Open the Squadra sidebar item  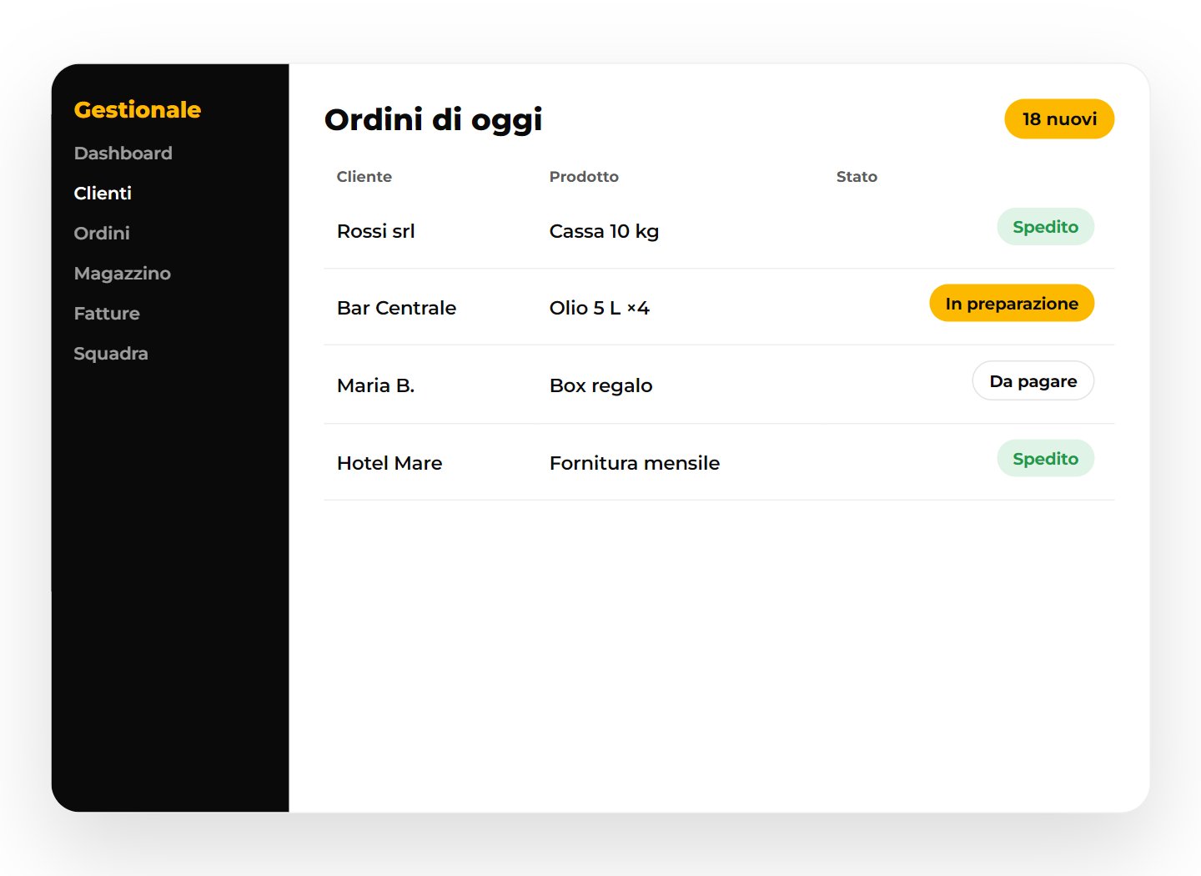coord(111,354)
